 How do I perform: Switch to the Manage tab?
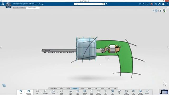tap(102, 88)
